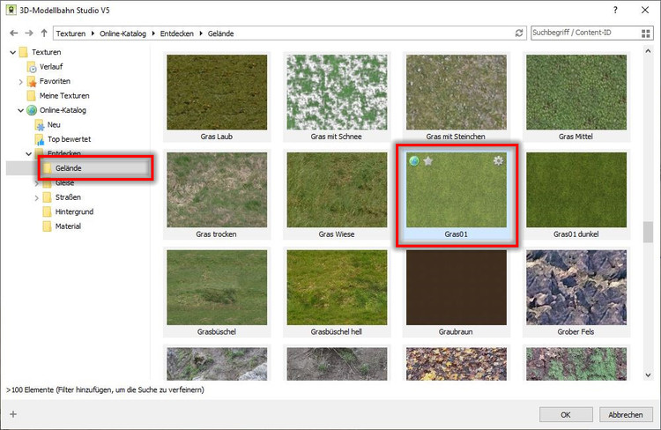Collapse the Online-Katalog tree node
This screenshot has width=661, height=430.
coord(21,110)
